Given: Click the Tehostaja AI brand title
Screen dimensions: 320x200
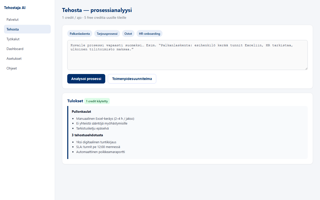Looking at the screenshot, I should click(15, 8).
